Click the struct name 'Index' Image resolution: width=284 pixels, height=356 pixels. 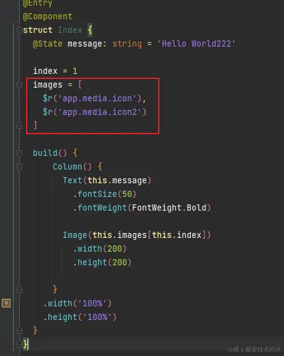70,30
